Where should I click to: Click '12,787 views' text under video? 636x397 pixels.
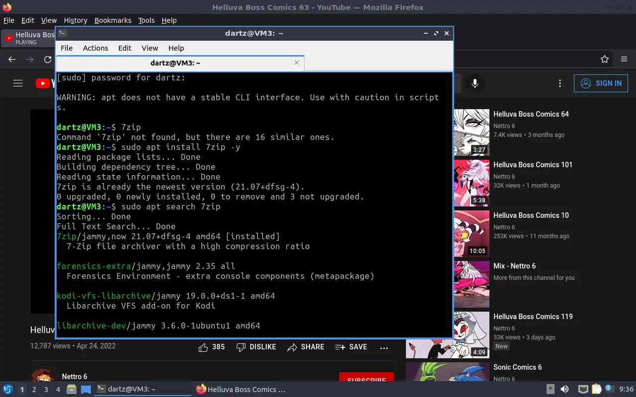pos(50,346)
